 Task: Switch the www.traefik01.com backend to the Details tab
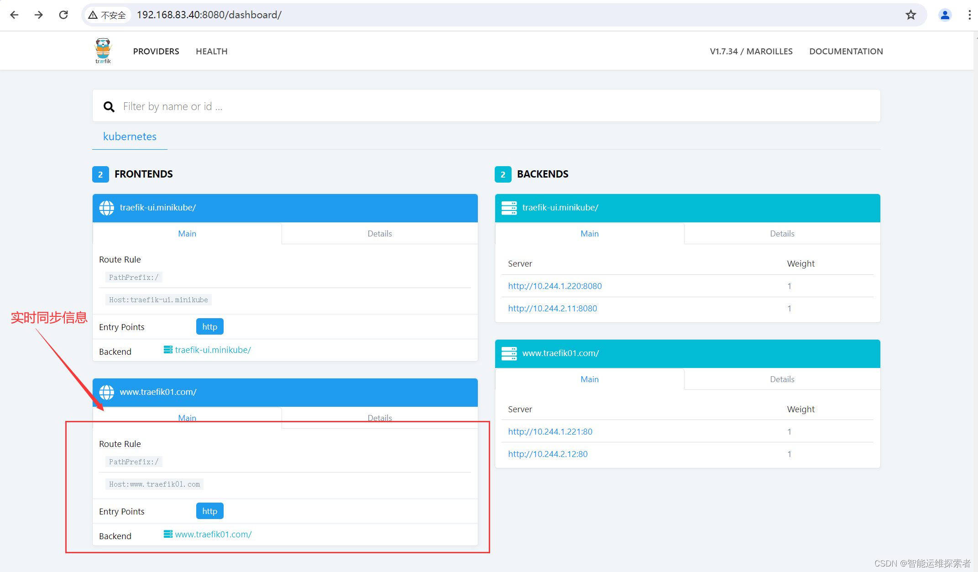coord(782,379)
